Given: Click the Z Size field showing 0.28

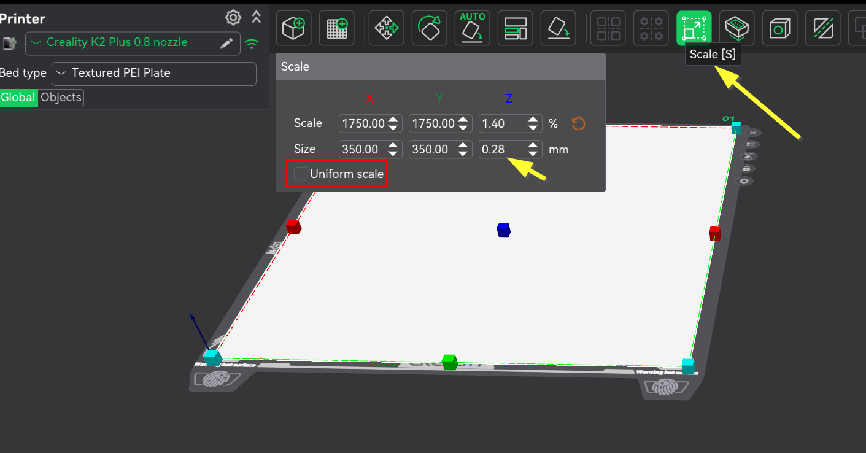Looking at the screenshot, I should click(x=502, y=149).
